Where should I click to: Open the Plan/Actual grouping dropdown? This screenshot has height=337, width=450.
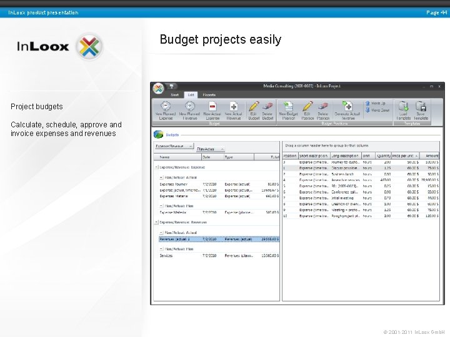coord(211,149)
